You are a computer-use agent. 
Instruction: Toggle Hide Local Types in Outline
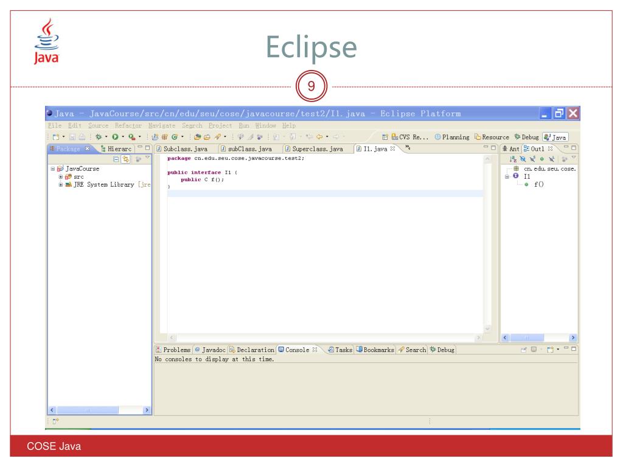(551, 159)
